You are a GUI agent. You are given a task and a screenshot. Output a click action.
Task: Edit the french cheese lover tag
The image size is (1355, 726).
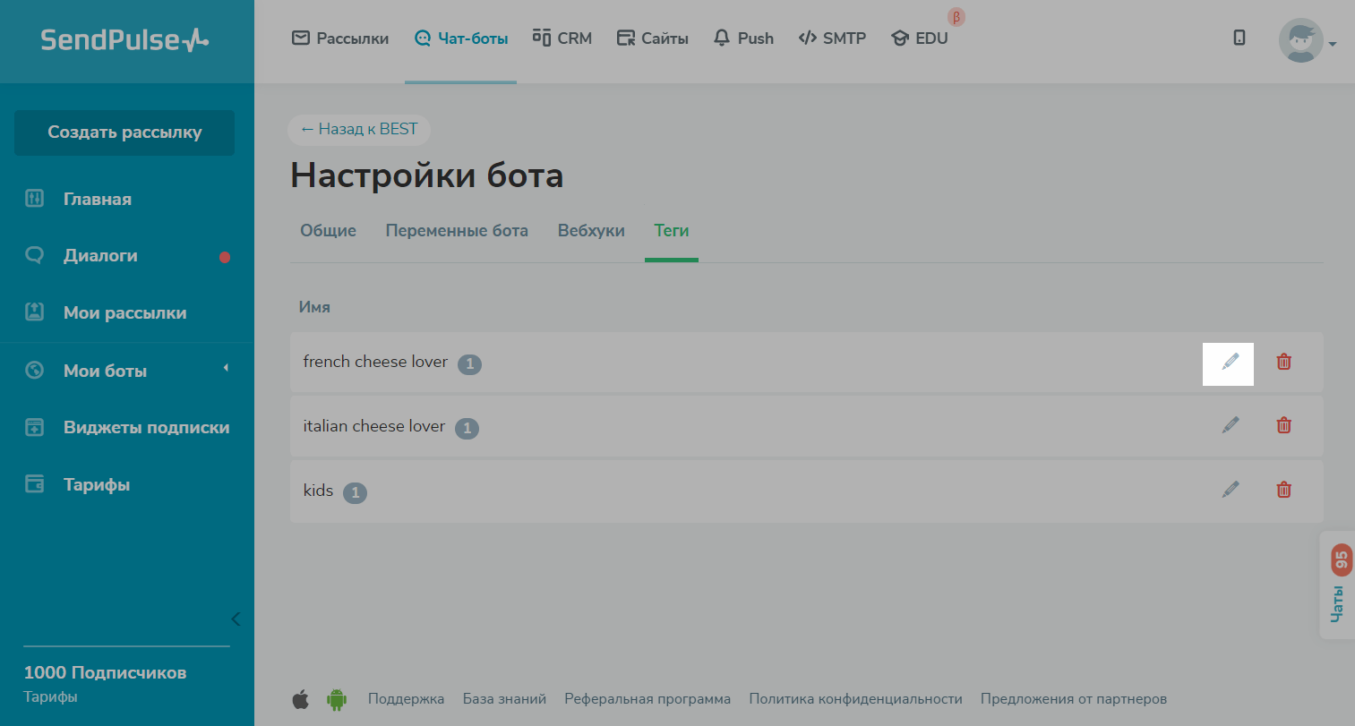1230,362
